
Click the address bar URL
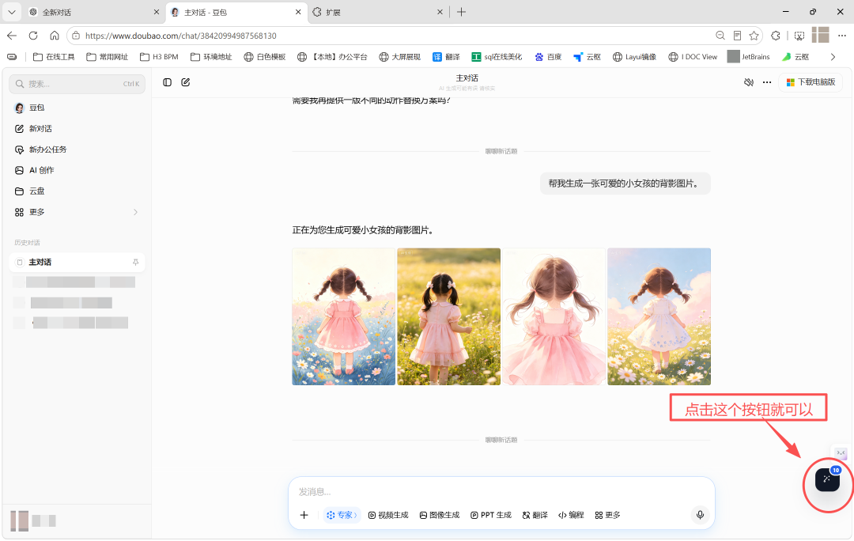point(181,36)
